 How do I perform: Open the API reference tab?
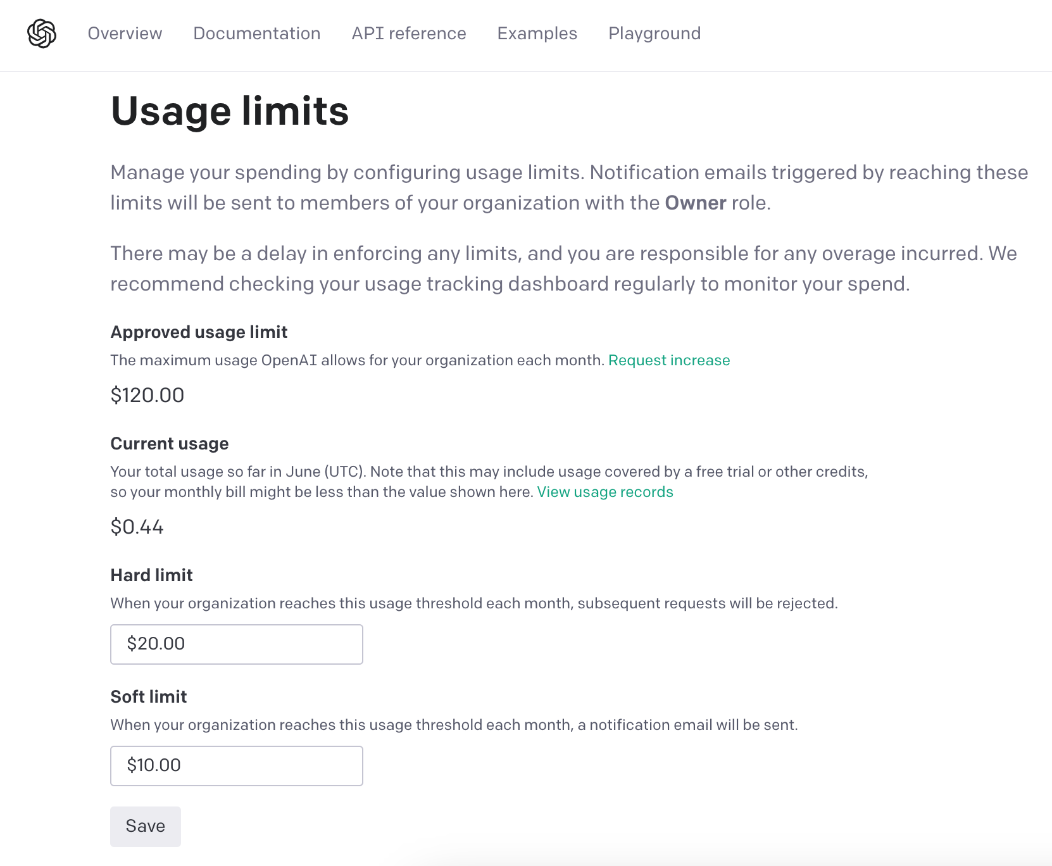coord(409,34)
